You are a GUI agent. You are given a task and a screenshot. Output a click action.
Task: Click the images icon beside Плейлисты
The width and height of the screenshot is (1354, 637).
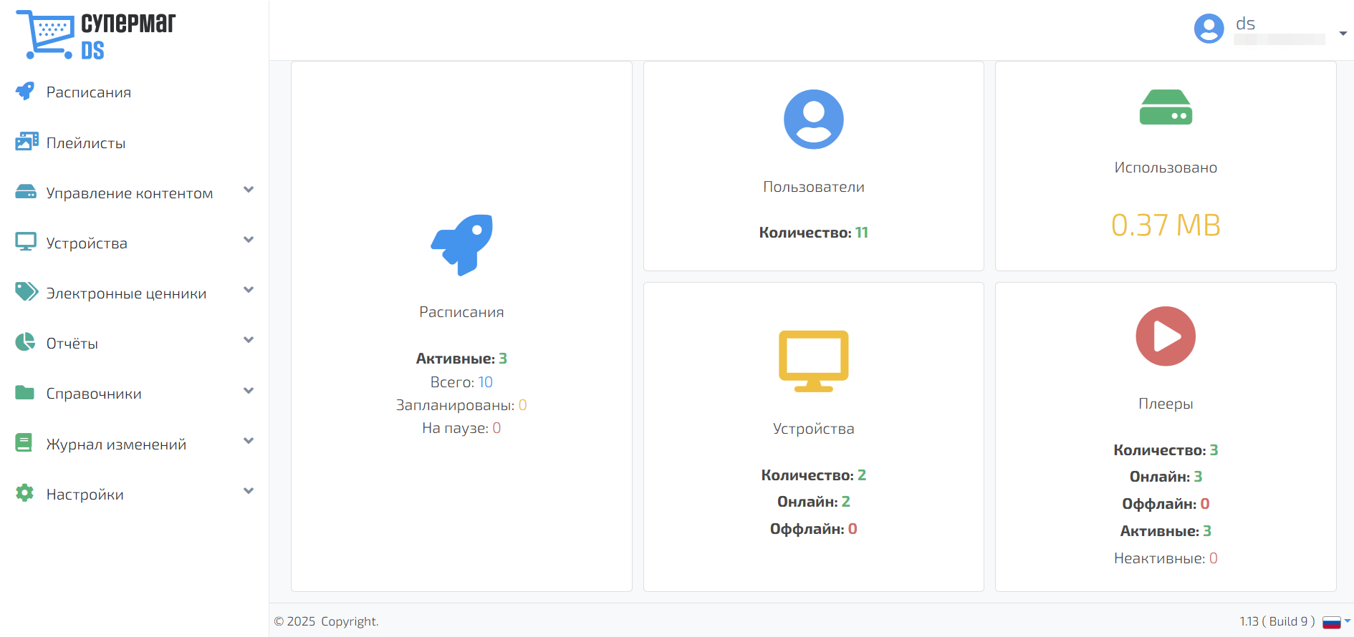pyautogui.click(x=27, y=142)
